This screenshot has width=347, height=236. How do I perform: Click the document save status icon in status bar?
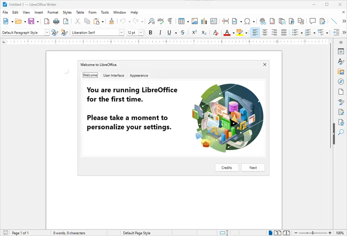pyautogui.click(x=5, y=233)
